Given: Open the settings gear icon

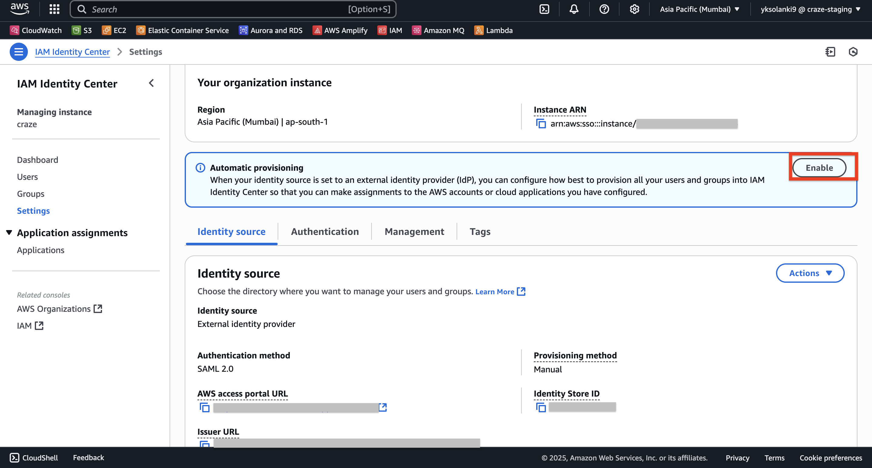Looking at the screenshot, I should 634,9.
